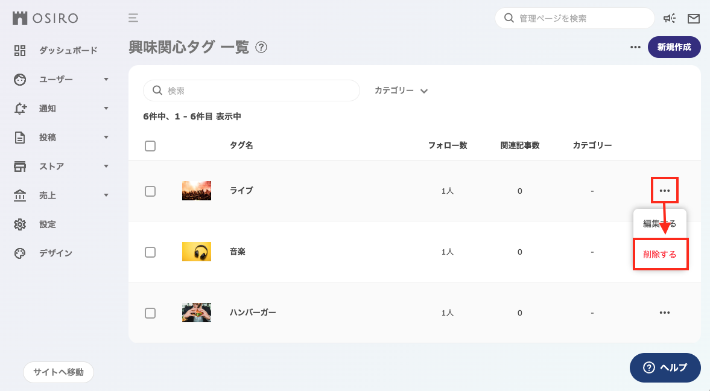Open the ストア icon in sidebar
This screenshot has height=391, width=710.
point(20,166)
